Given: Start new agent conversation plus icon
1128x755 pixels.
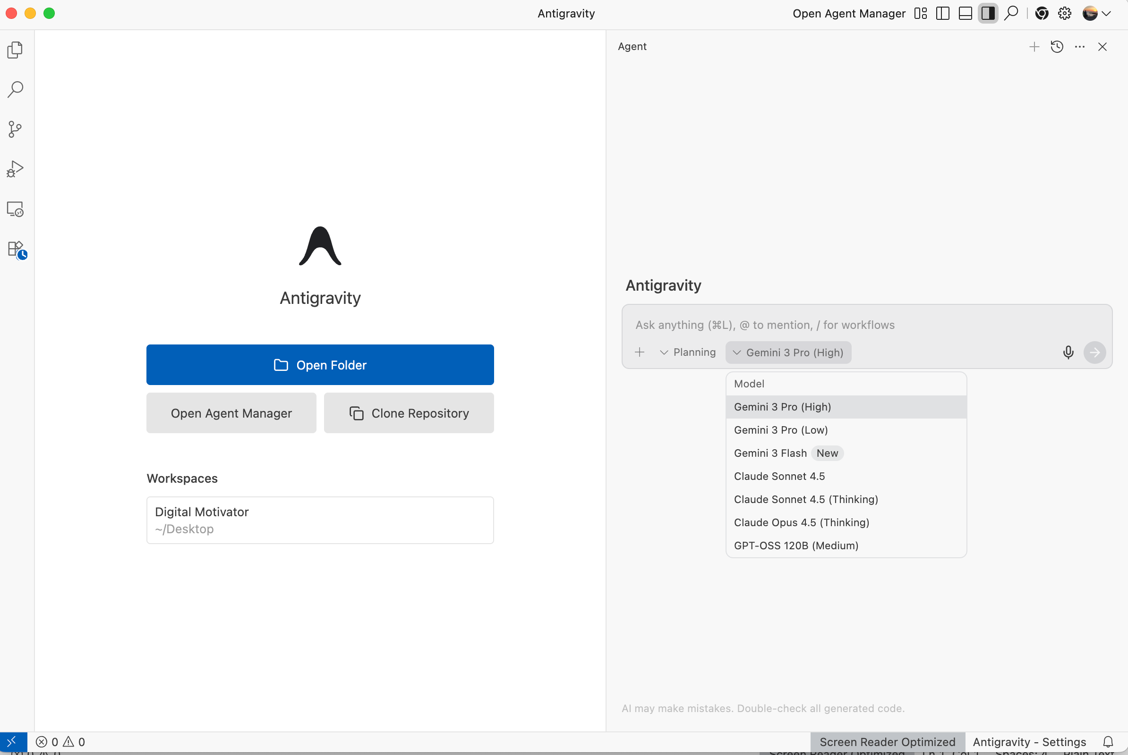Looking at the screenshot, I should tap(1034, 47).
